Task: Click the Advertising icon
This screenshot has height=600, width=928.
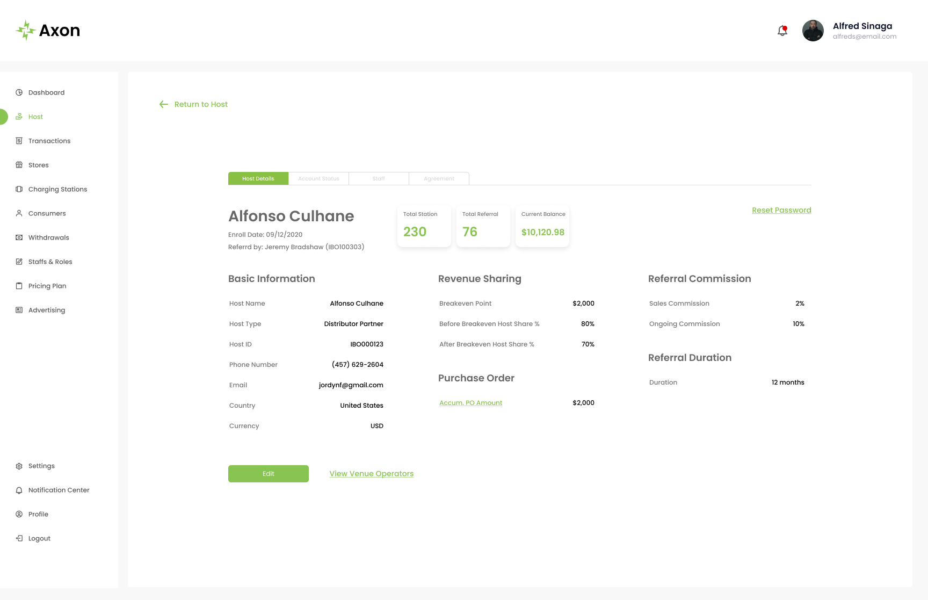Action: [19, 310]
